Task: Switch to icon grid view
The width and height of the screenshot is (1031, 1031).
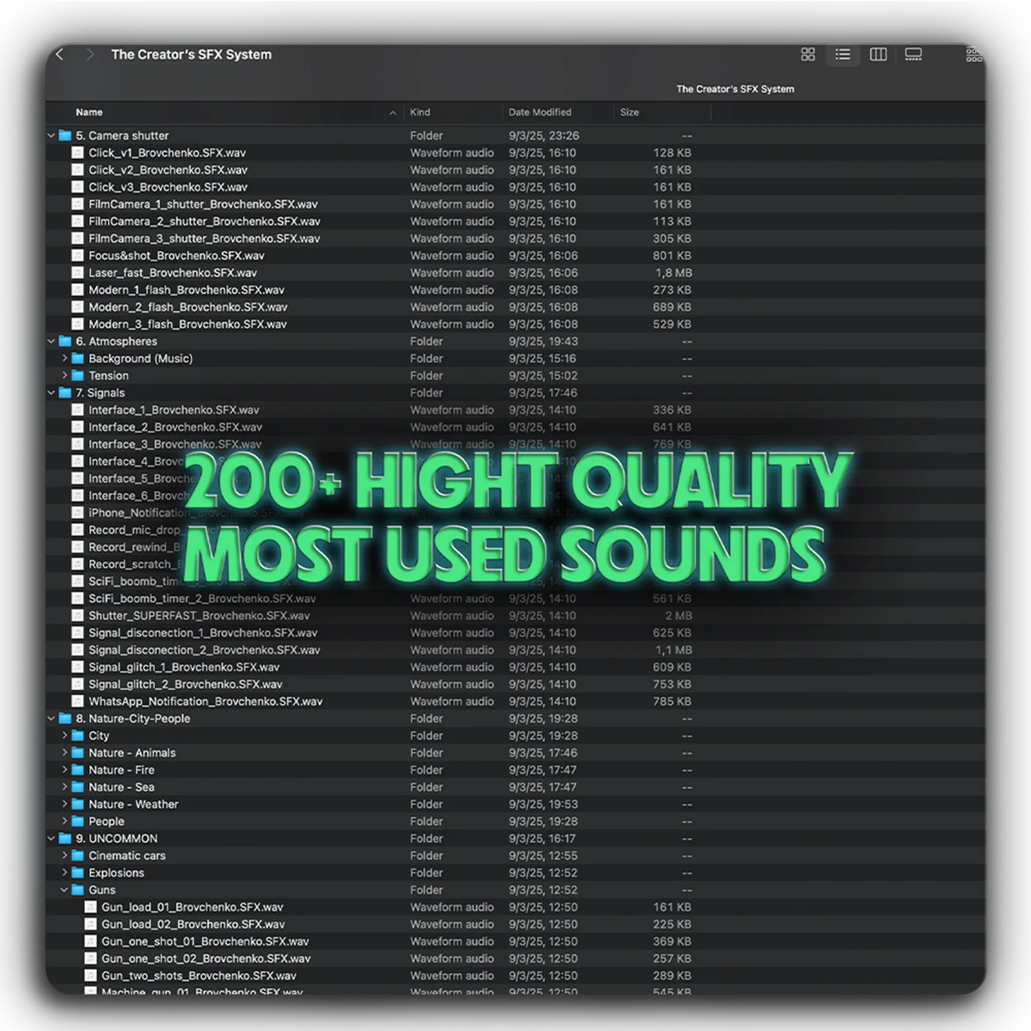Action: [x=807, y=54]
